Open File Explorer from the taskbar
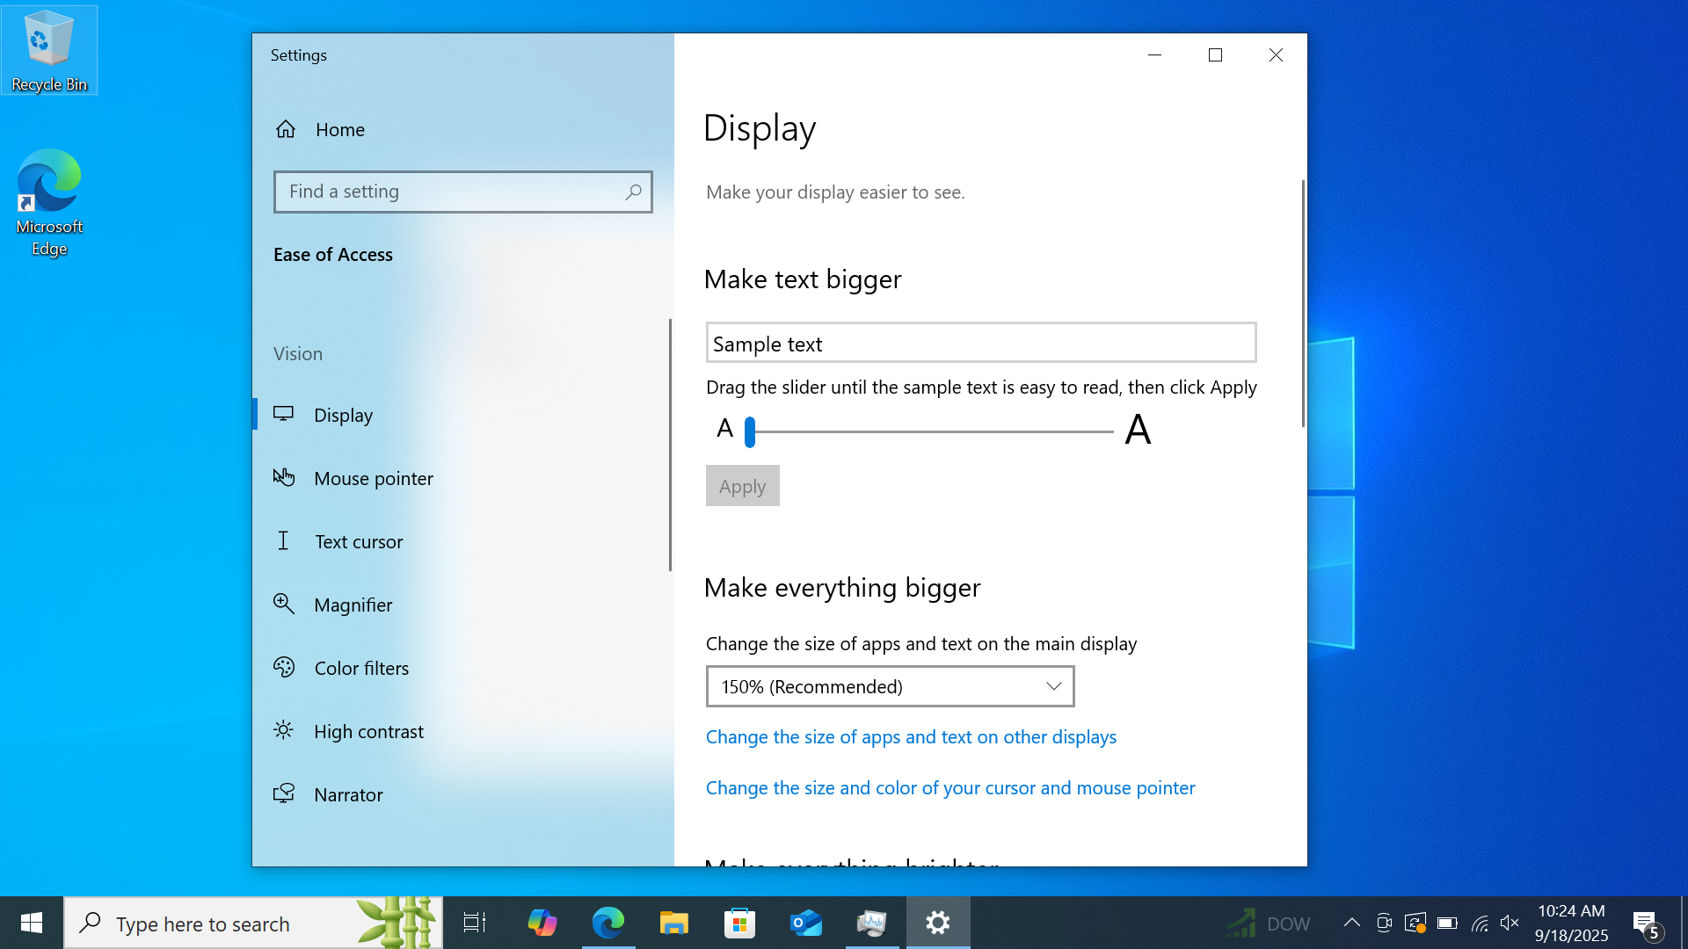Image resolution: width=1688 pixels, height=949 pixels. 673,923
